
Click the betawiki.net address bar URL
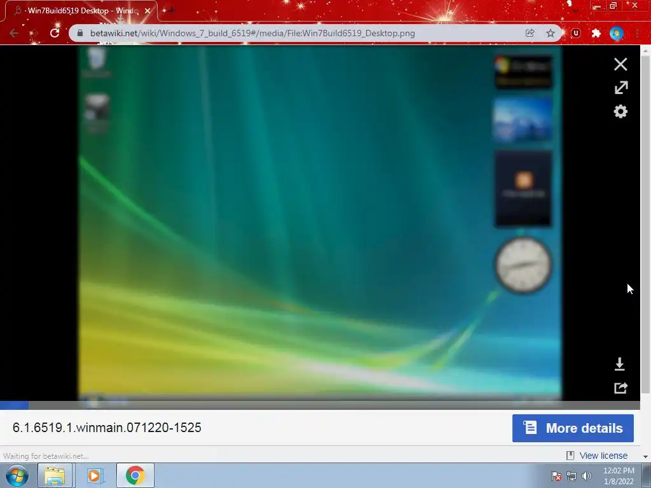pyautogui.click(x=252, y=33)
